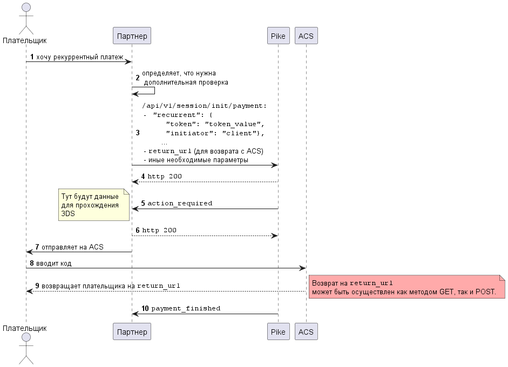
Task: Click the top Плательщик stick figure actor
Action: pos(25,19)
